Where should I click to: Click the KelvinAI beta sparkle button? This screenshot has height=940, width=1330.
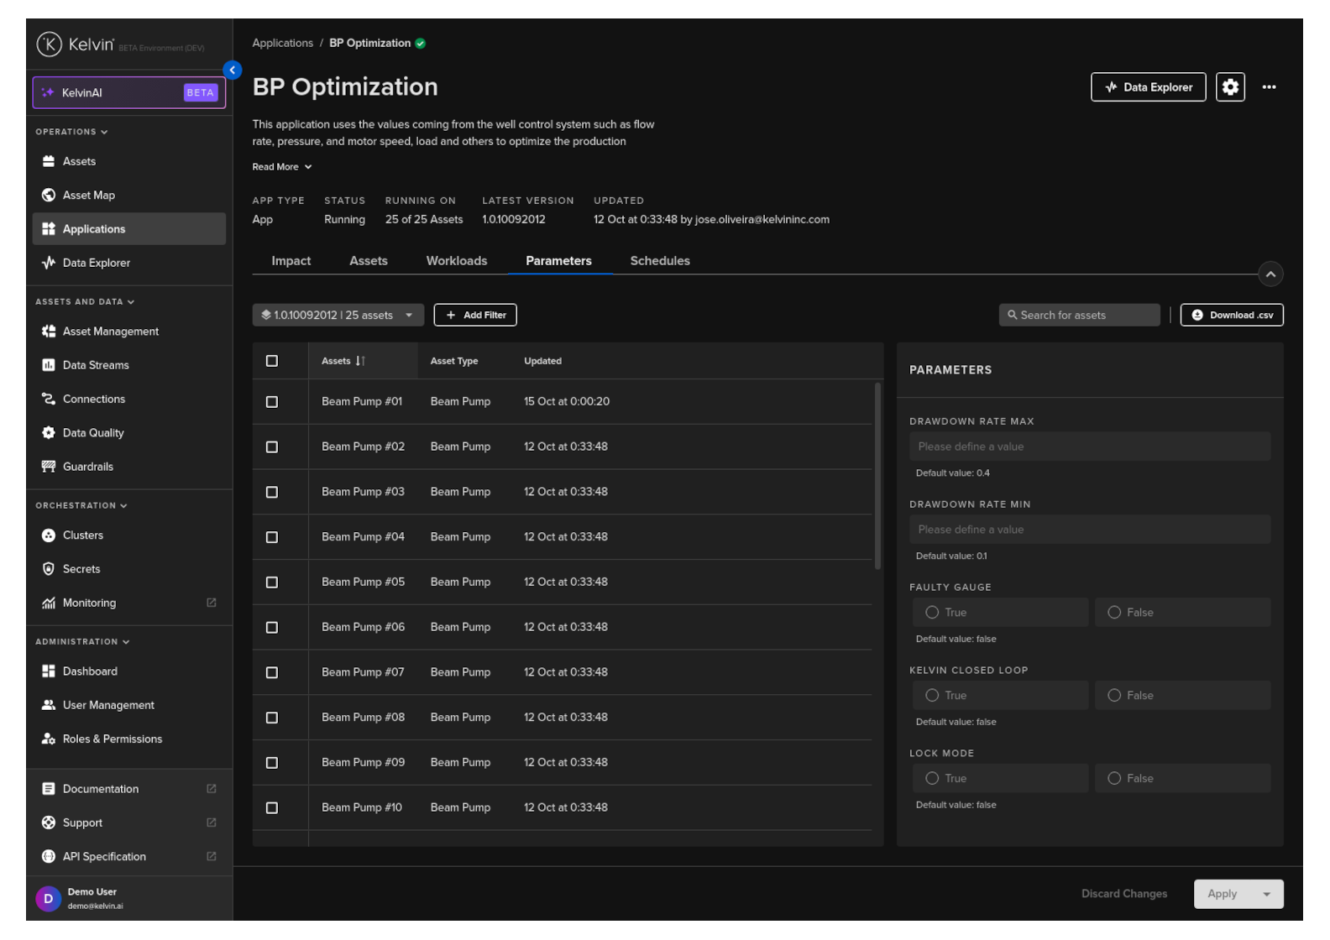pos(128,93)
